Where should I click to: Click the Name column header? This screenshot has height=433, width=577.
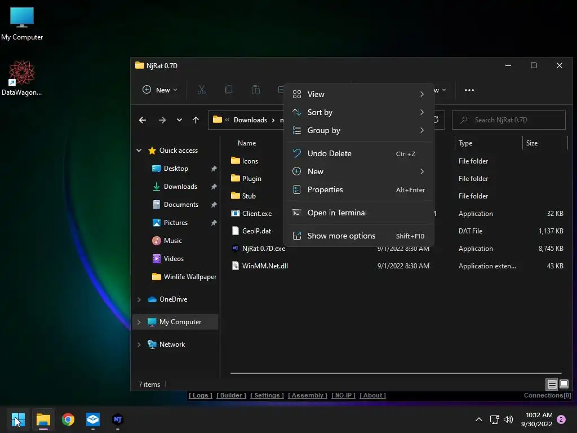(247, 143)
